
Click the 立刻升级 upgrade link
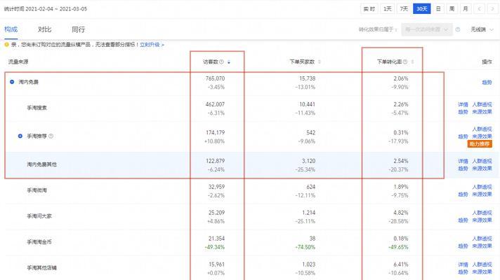(x=152, y=45)
